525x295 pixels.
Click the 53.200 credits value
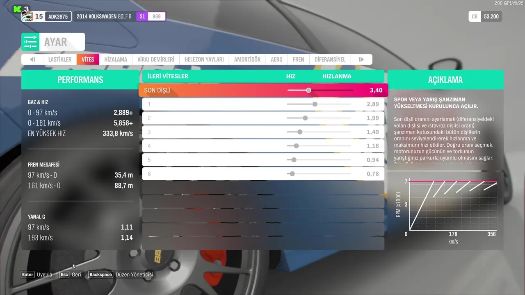(x=491, y=16)
